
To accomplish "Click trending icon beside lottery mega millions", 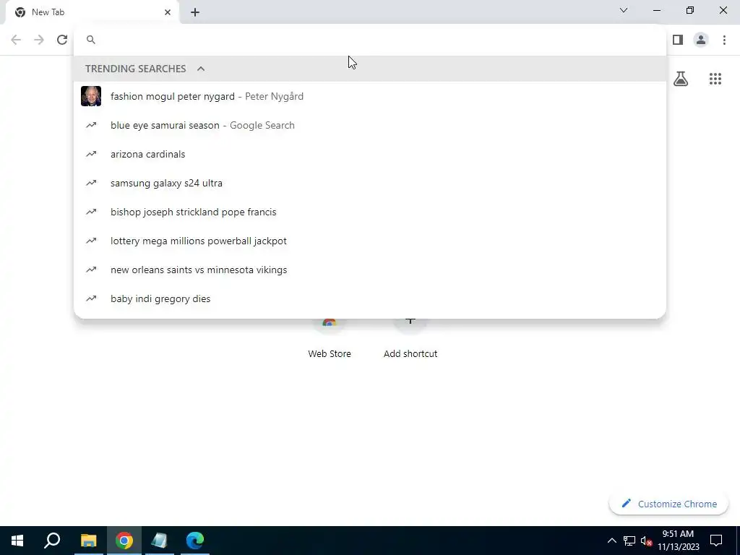I will [x=91, y=241].
